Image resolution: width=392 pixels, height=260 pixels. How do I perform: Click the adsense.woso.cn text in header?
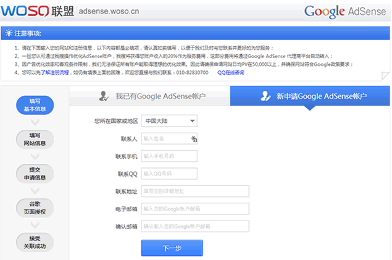pos(109,11)
